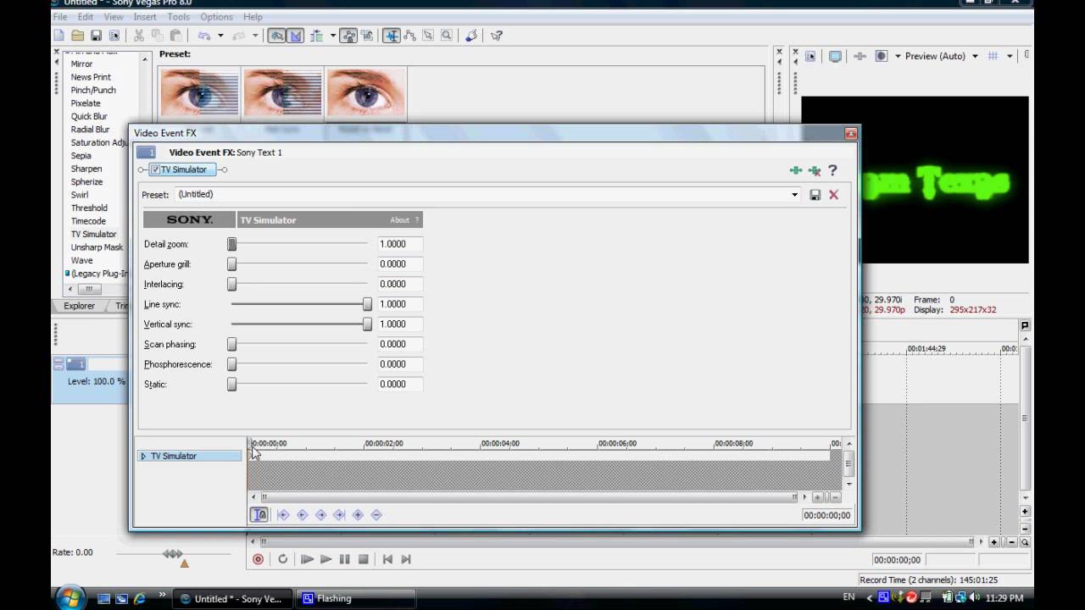Screen dimensions: 1085x610
Task: Switch to the Explorer tab
Action: (x=79, y=306)
